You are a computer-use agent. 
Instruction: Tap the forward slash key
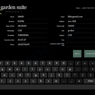78,63
